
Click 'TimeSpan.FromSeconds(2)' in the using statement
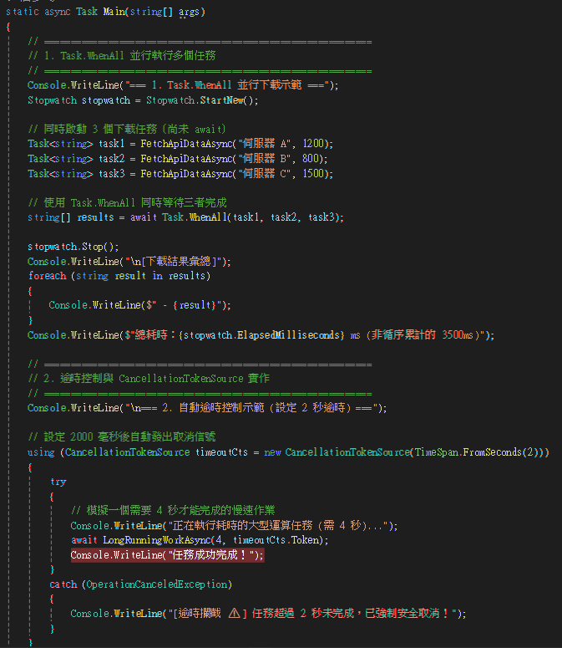(x=476, y=452)
